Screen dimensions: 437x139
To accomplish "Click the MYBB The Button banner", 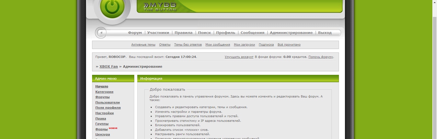I will (160, 7).
